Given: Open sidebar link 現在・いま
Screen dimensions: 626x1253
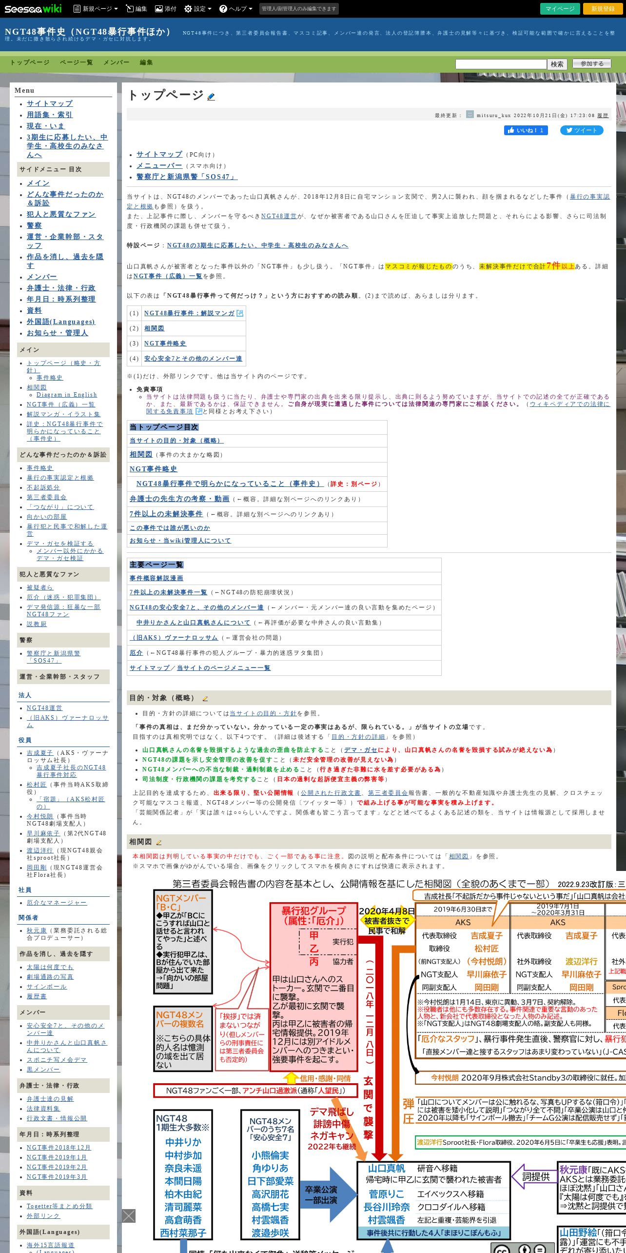Looking at the screenshot, I should [45, 126].
